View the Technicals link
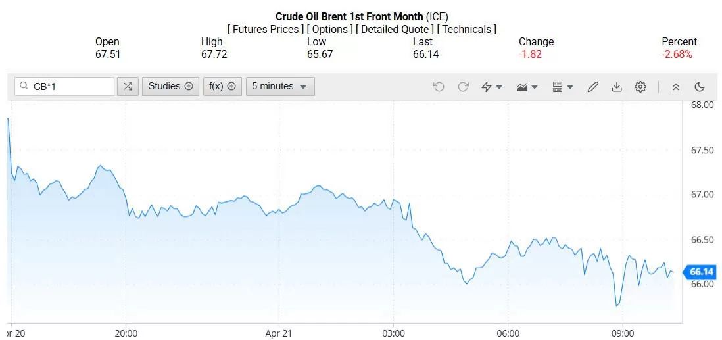Screen dimensions: 722x340 467,29
